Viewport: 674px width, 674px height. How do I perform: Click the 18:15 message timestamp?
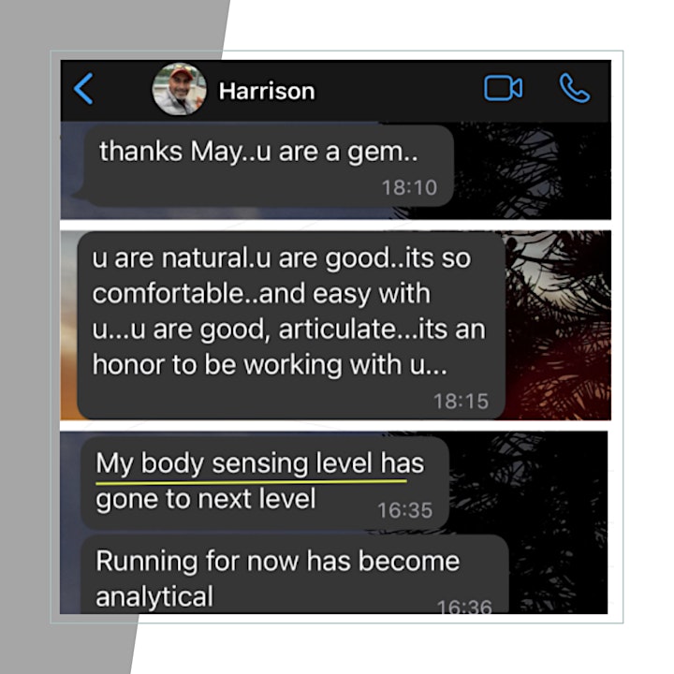click(461, 401)
